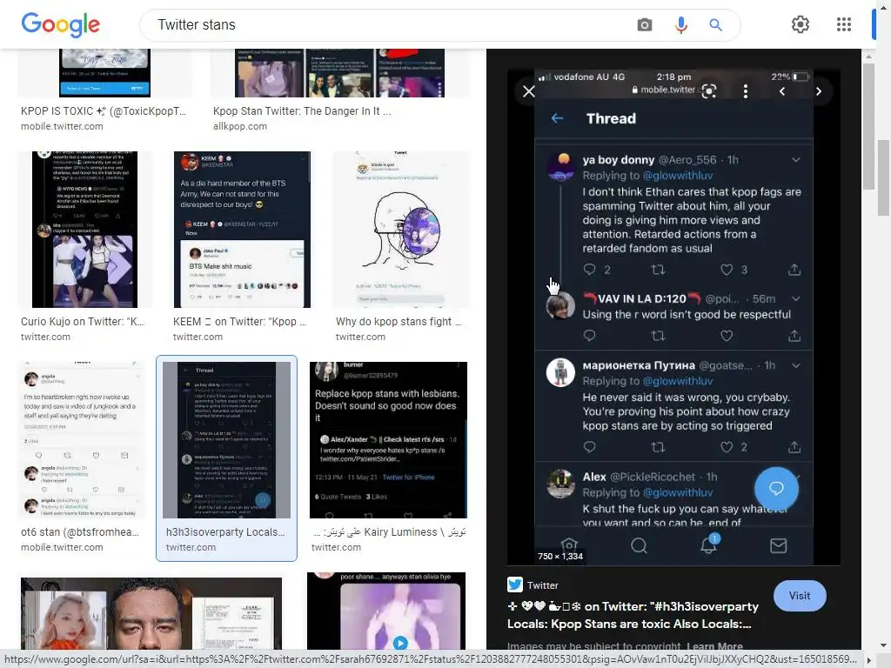Open preview three-dot more menu

click(x=746, y=90)
